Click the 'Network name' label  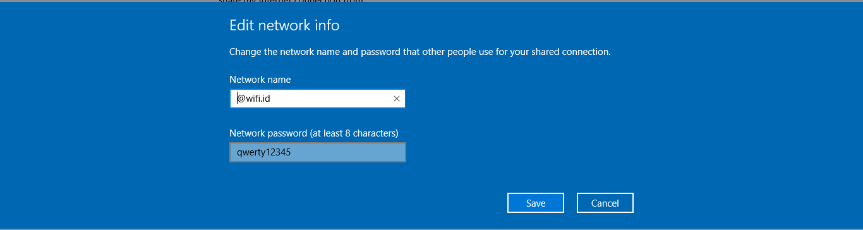(x=260, y=80)
